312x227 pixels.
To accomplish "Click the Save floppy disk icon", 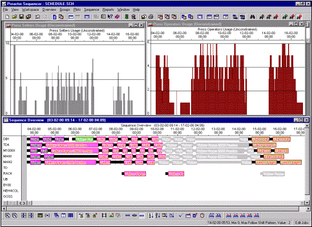I will pos(21,17).
